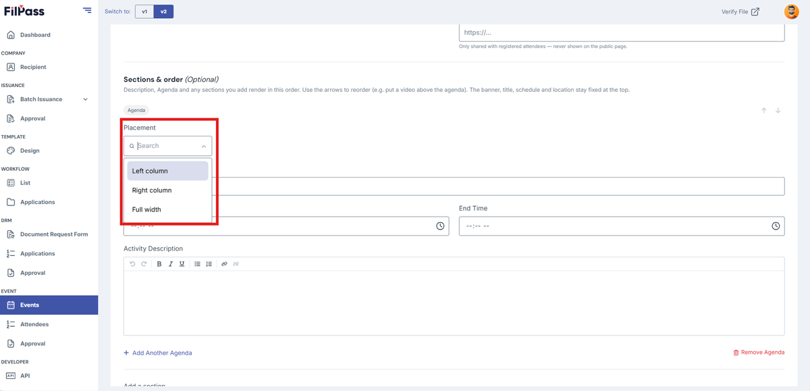Click the Dashboard home icon
810x391 pixels.
[11, 34]
